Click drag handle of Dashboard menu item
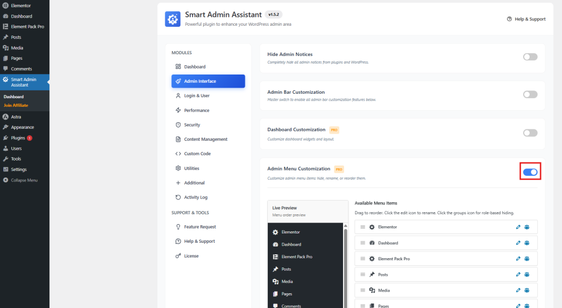Viewport: 562px width, 308px height. (363, 243)
